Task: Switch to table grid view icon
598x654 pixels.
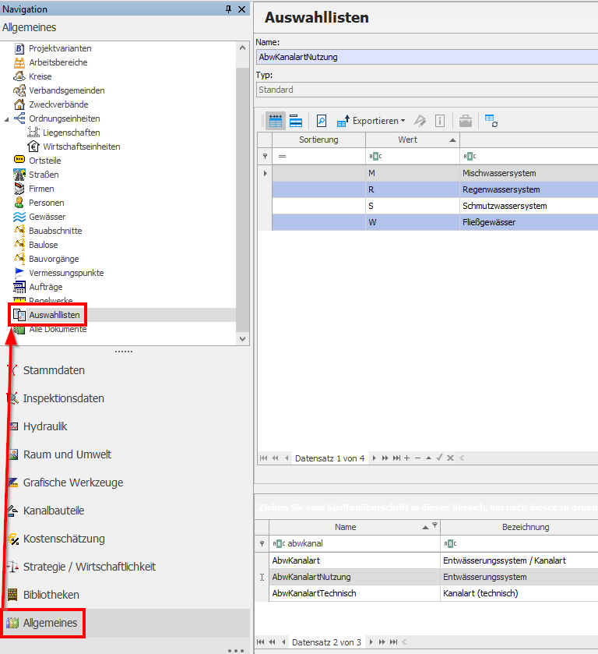Action: [276, 121]
